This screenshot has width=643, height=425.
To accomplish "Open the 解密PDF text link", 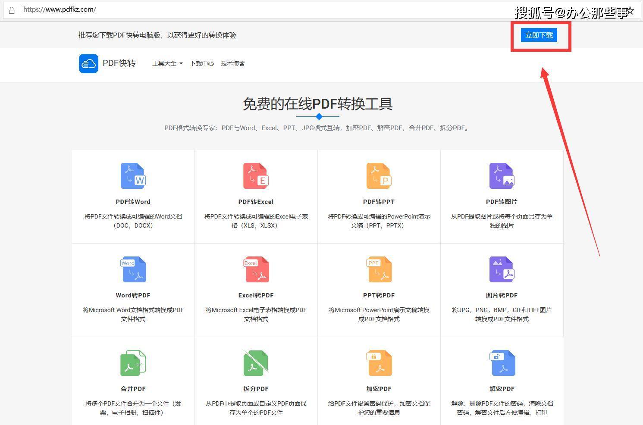I will pyautogui.click(x=502, y=388).
